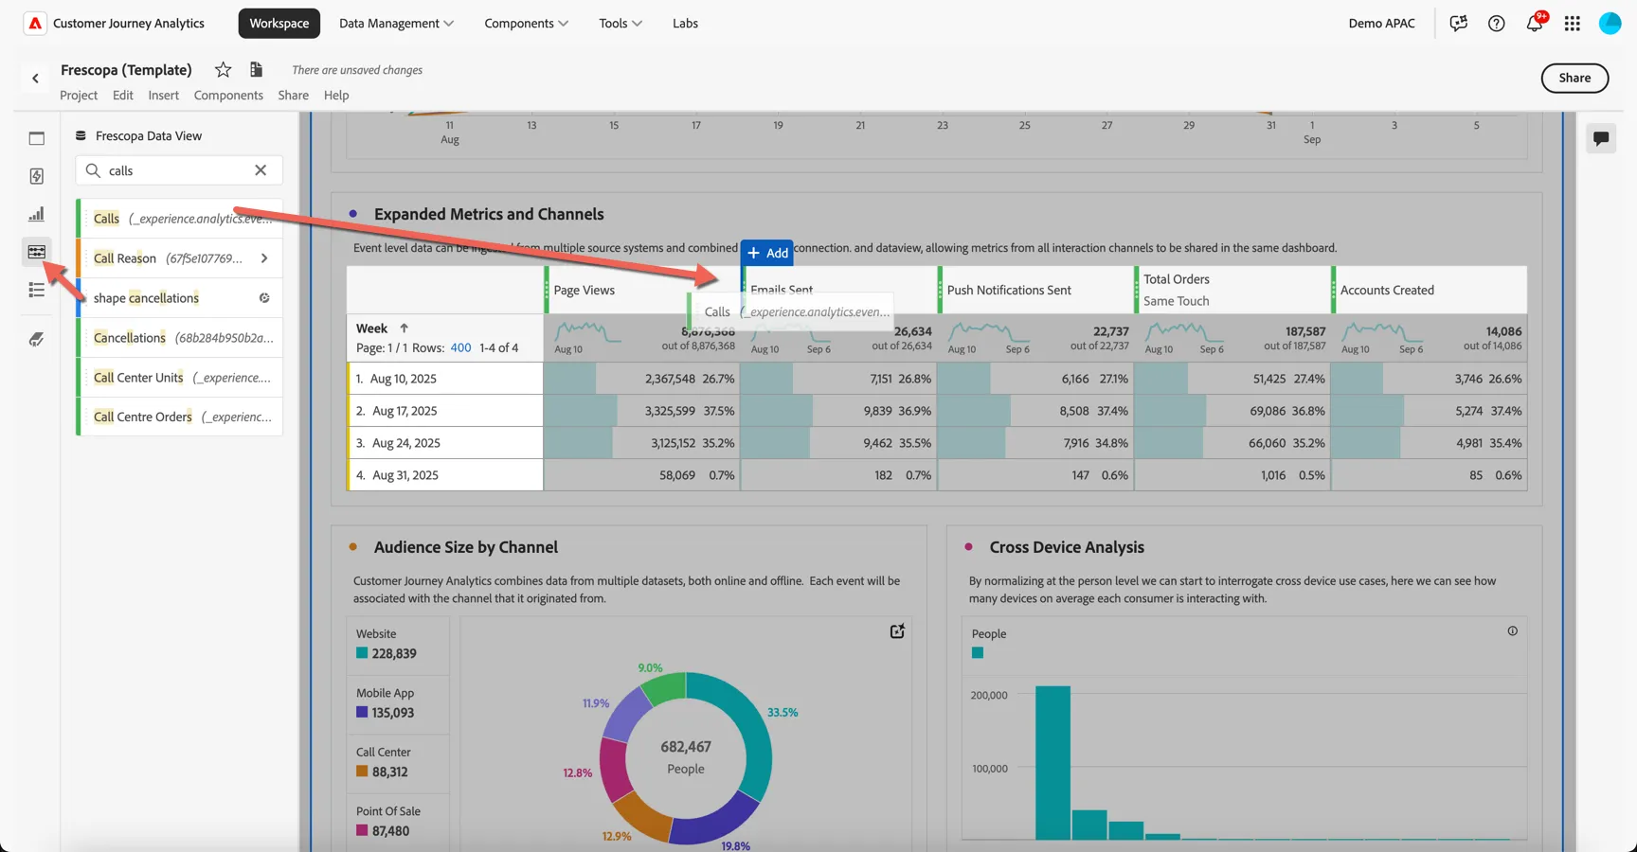
Task: Expand the Tools dropdown
Action: 621,24
